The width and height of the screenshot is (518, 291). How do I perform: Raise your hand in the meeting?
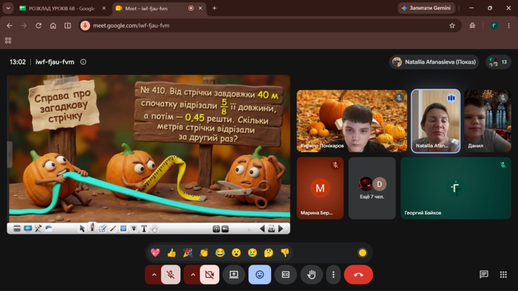tap(311, 274)
